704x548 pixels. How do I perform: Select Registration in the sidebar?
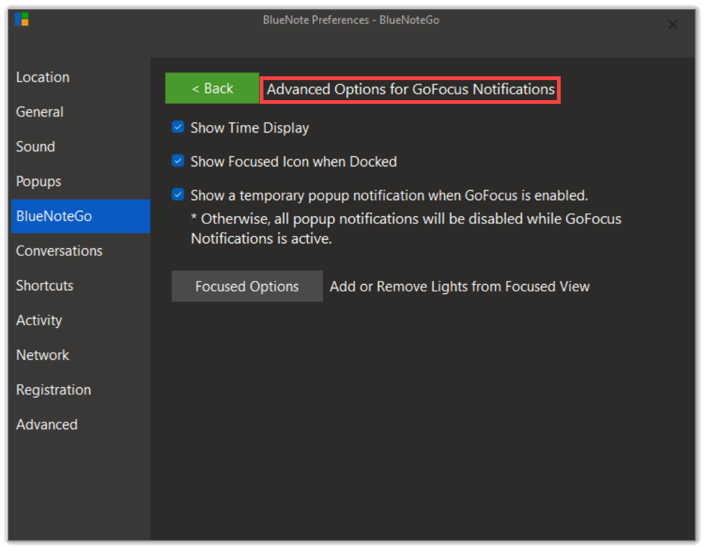[x=80, y=390]
